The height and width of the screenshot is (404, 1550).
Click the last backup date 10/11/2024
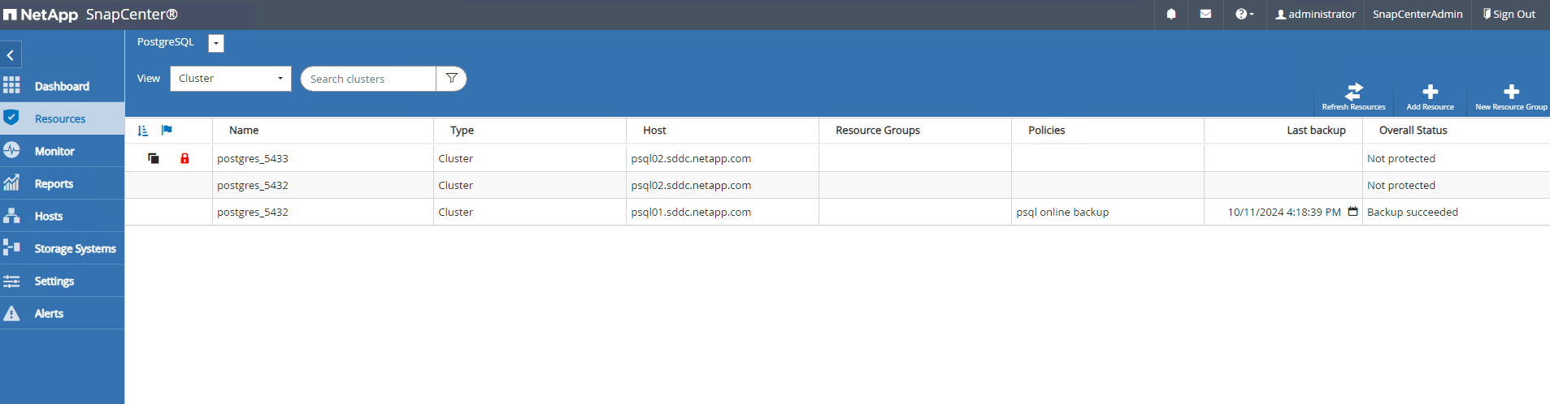(x=1284, y=212)
